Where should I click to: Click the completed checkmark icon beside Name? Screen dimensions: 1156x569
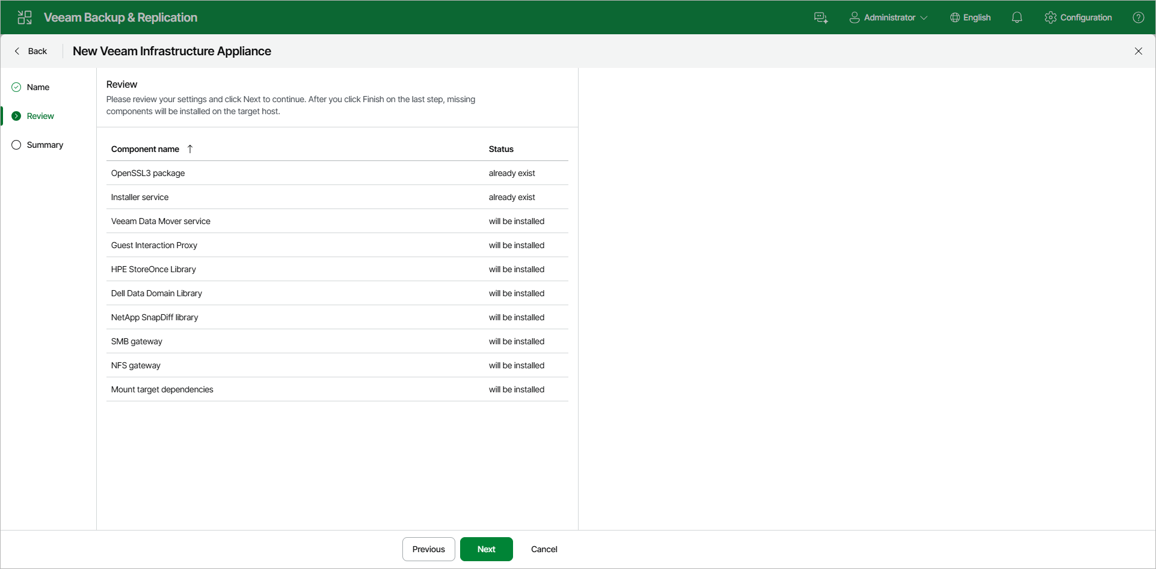click(x=16, y=87)
